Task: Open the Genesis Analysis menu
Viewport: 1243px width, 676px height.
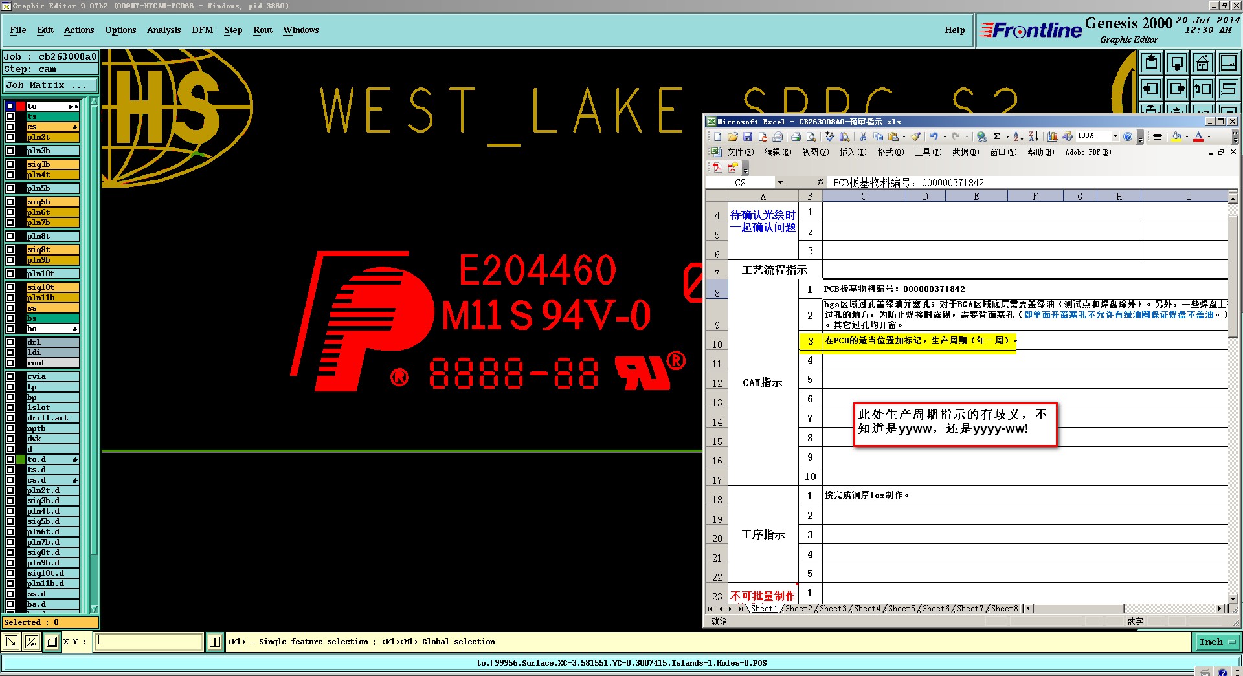Action: pos(164,30)
